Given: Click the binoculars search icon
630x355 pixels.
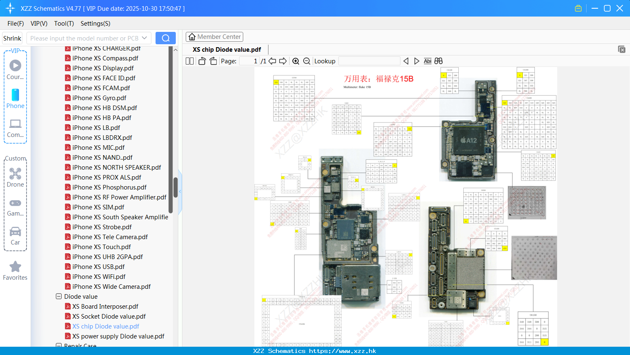Looking at the screenshot, I should pos(438,61).
